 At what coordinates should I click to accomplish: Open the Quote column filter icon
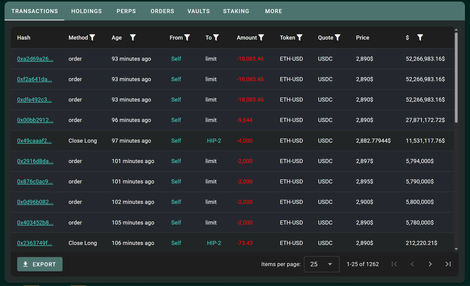coord(338,38)
